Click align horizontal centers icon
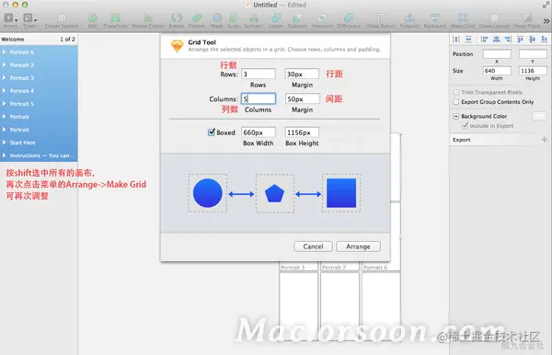 [497, 39]
